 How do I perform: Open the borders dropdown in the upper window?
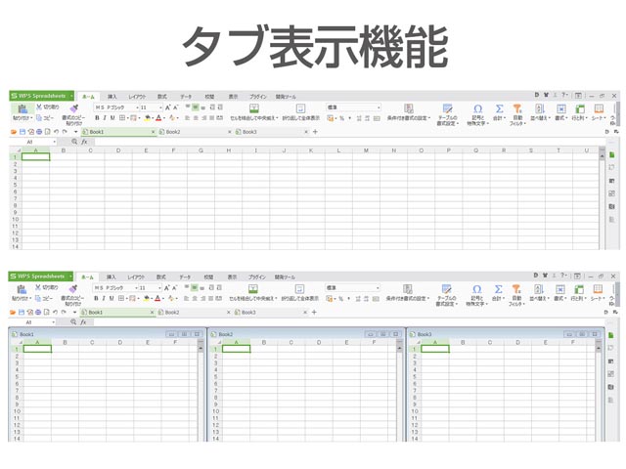coord(127,118)
